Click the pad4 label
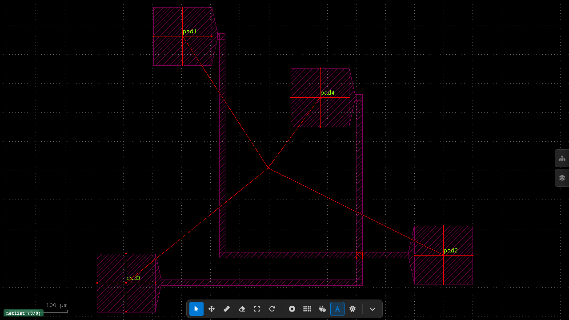This screenshot has width=569, height=320. (328, 93)
